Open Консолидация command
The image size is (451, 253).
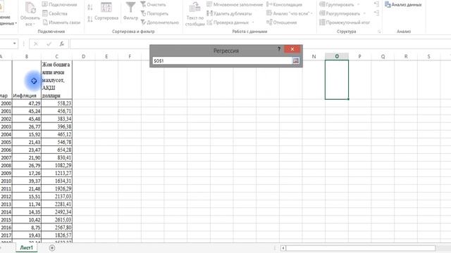pos(284,5)
